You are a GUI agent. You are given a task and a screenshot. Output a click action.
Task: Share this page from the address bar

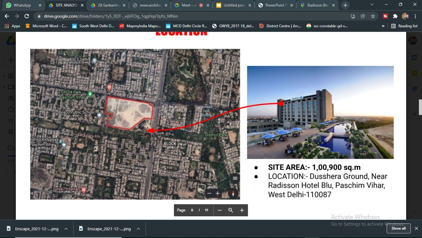tap(363, 16)
